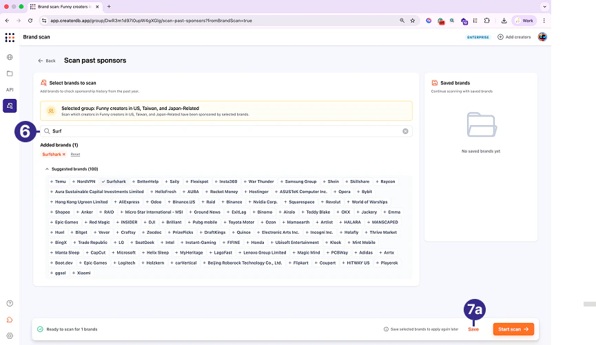Click Add creators button
The width and height of the screenshot is (596, 345).
[514, 37]
